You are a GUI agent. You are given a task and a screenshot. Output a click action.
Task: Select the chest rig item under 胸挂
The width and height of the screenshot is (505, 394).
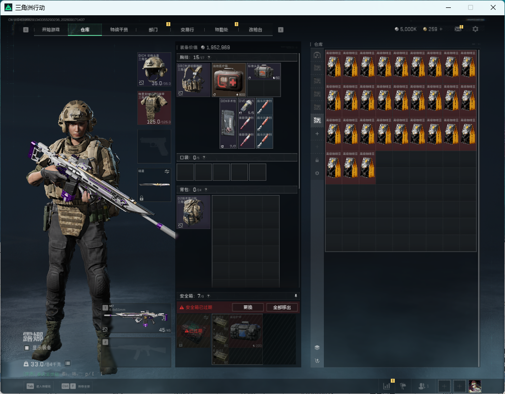pyautogui.click(x=193, y=80)
